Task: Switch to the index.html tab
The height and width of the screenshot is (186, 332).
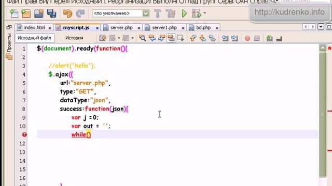Action: tap(35, 27)
